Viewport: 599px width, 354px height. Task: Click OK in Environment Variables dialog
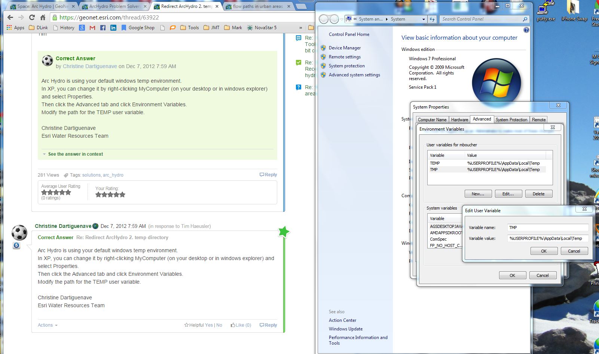(x=513, y=275)
